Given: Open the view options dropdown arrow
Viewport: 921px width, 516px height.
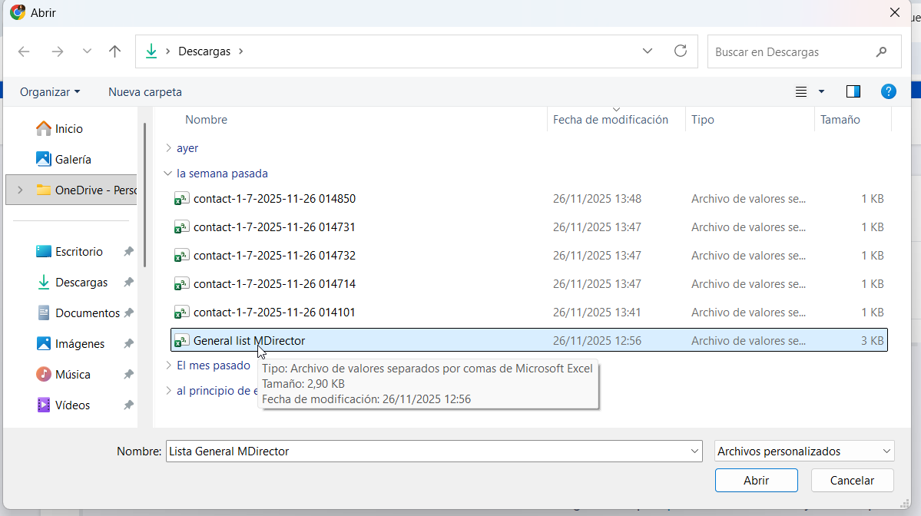Looking at the screenshot, I should pyautogui.click(x=821, y=91).
